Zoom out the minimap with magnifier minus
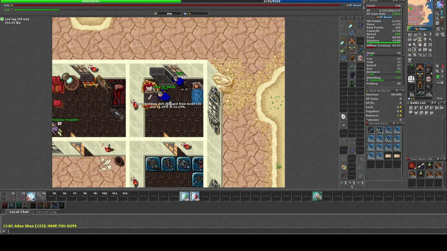The width and height of the screenshot is (447, 251). [x=437, y=14]
